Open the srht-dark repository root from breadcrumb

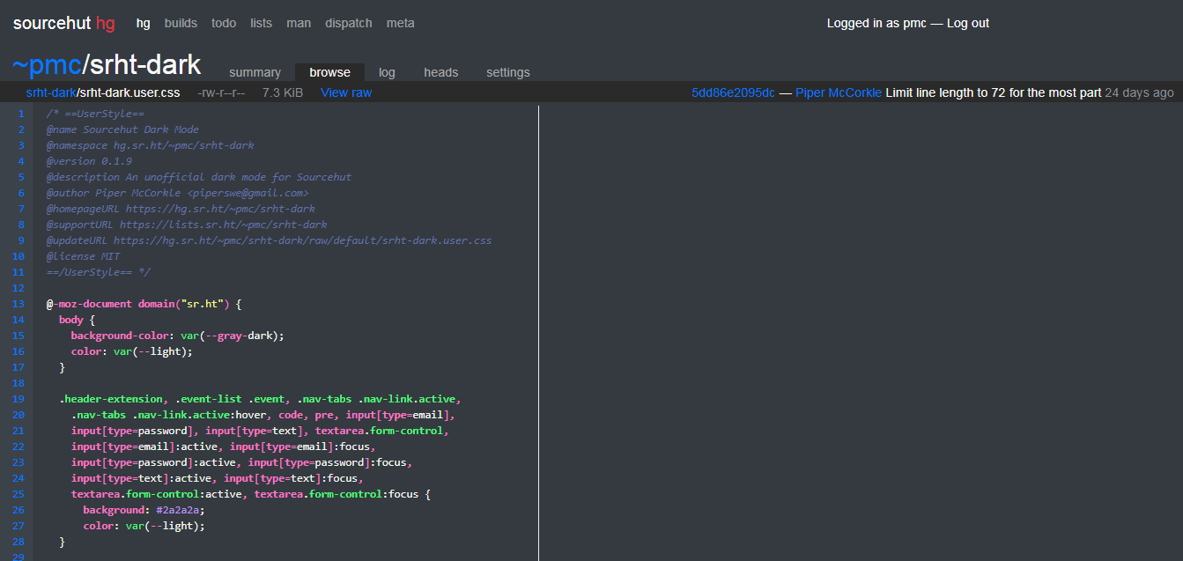(50, 92)
